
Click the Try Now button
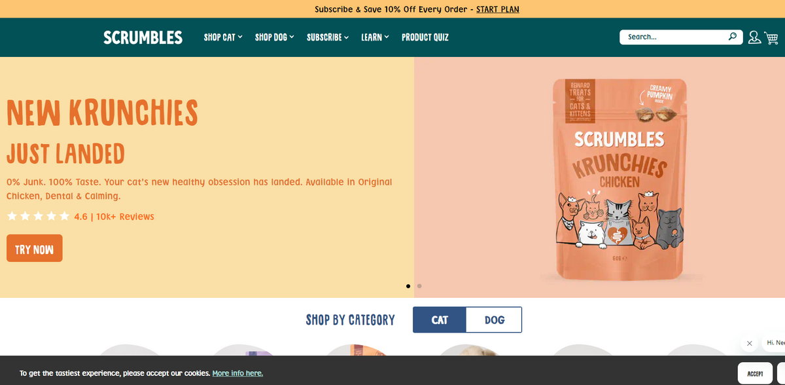click(35, 248)
